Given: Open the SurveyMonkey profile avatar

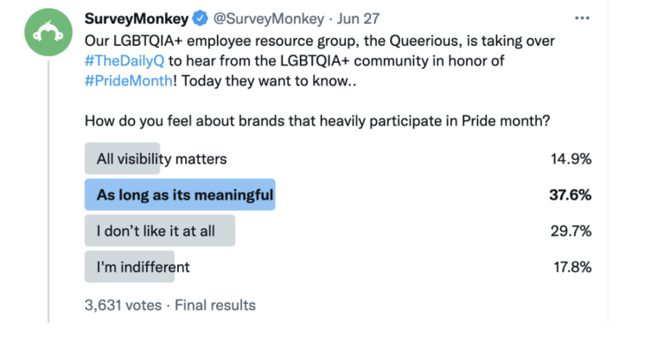Looking at the screenshot, I should (48, 33).
